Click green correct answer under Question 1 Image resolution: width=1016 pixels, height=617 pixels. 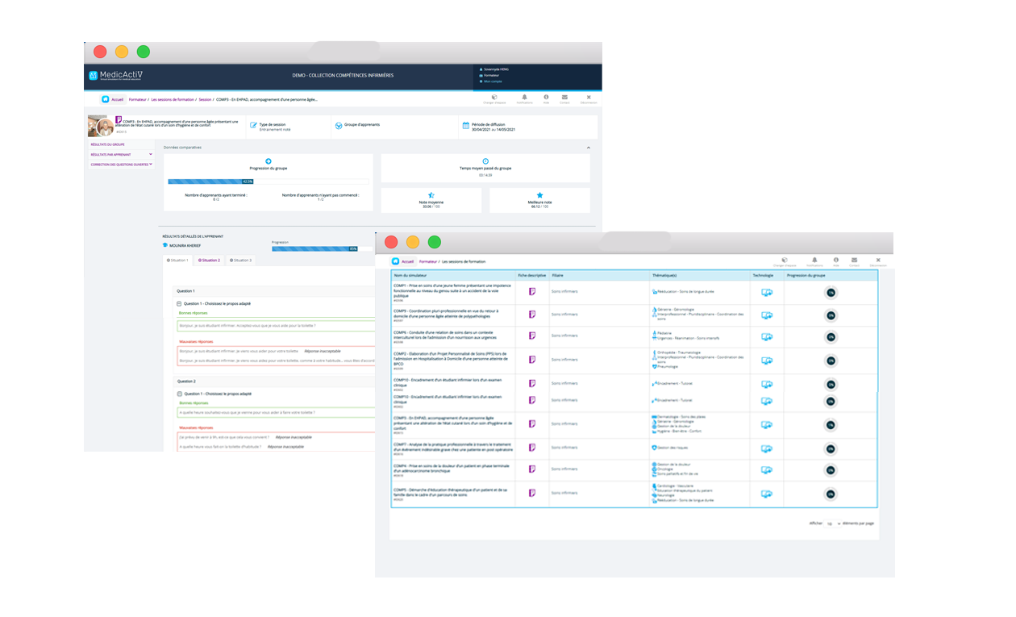point(276,326)
